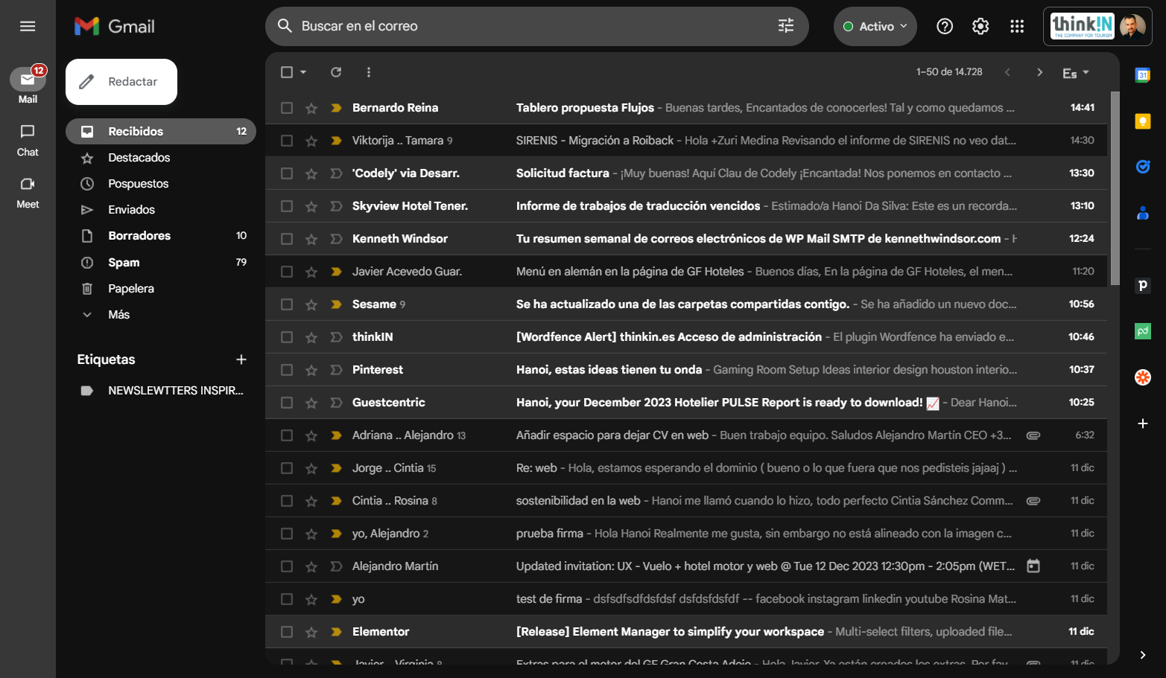Open the Recibidos folder
This screenshot has height=678, width=1166.
click(x=161, y=131)
